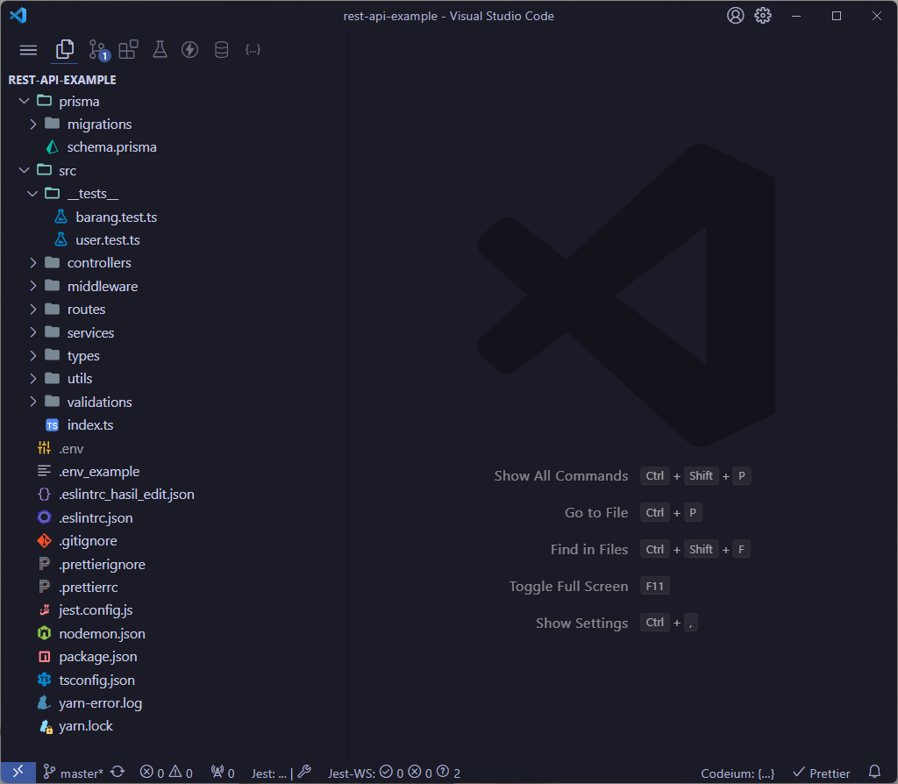
Task: Click Toggle Full Screen shortcut hint
Action: [589, 586]
